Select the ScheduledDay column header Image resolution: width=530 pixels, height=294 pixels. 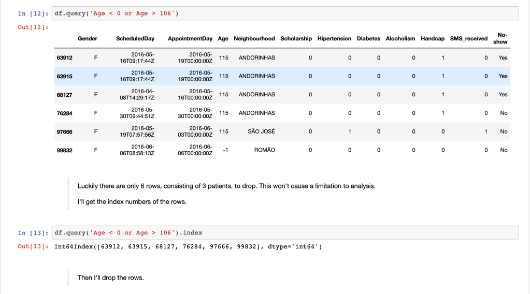[x=135, y=39]
